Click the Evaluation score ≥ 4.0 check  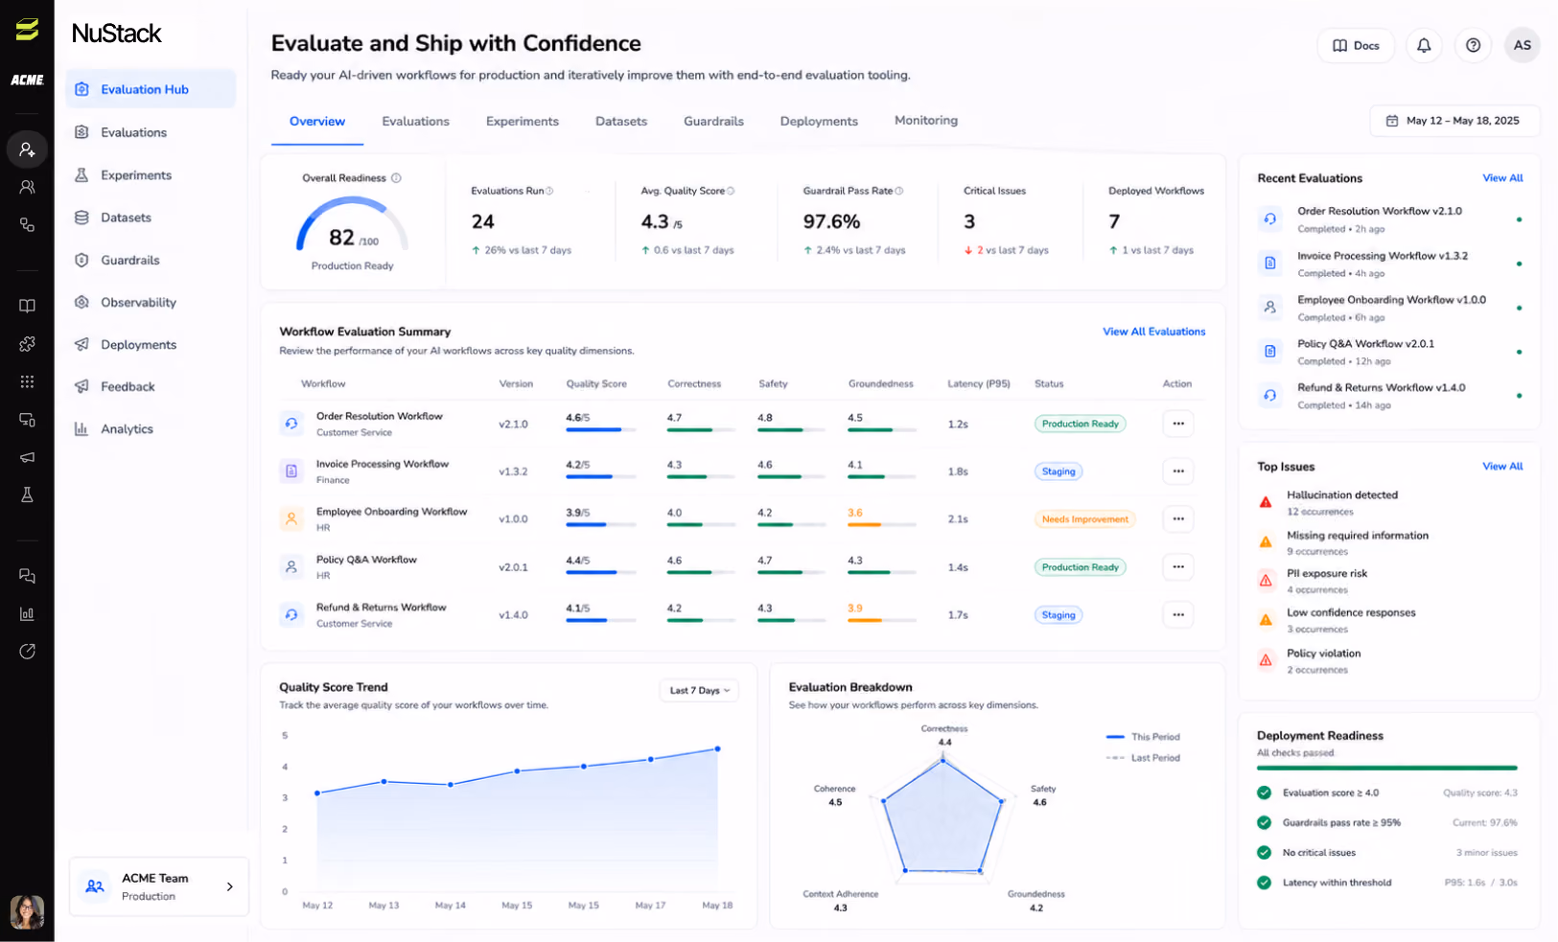(x=1264, y=793)
